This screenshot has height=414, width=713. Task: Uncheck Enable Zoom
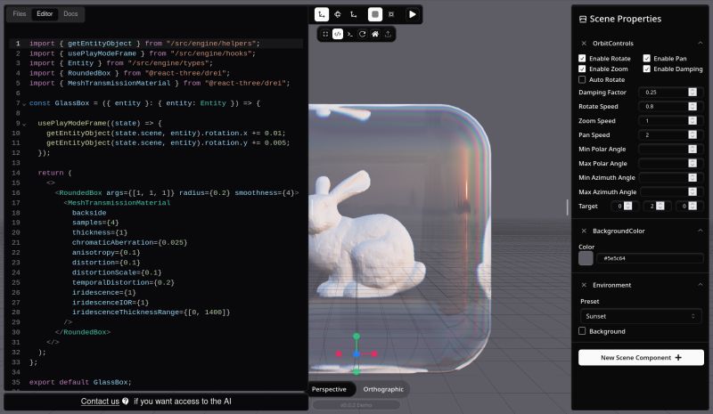[x=582, y=69]
